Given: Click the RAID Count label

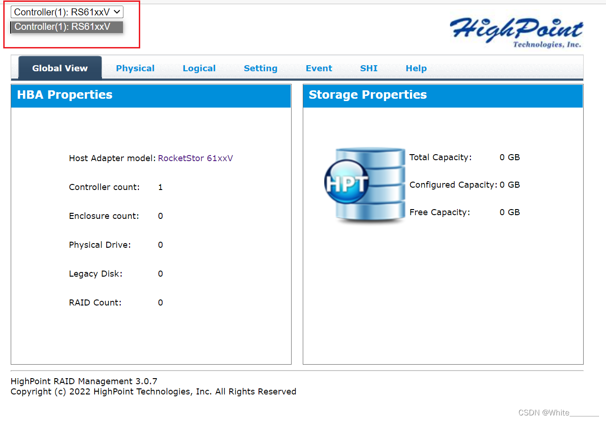Looking at the screenshot, I should pyautogui.click(x=95, y=303).
